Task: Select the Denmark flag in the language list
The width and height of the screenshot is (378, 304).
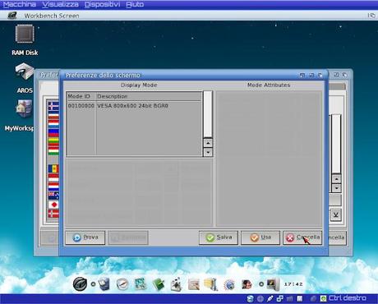Action: click(x=53, y=214)
